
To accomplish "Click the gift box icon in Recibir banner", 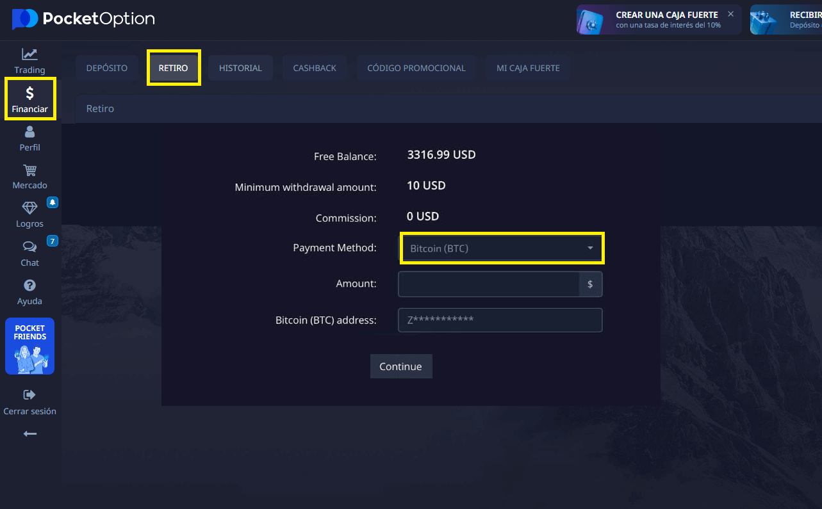I will tap(765, 20).
